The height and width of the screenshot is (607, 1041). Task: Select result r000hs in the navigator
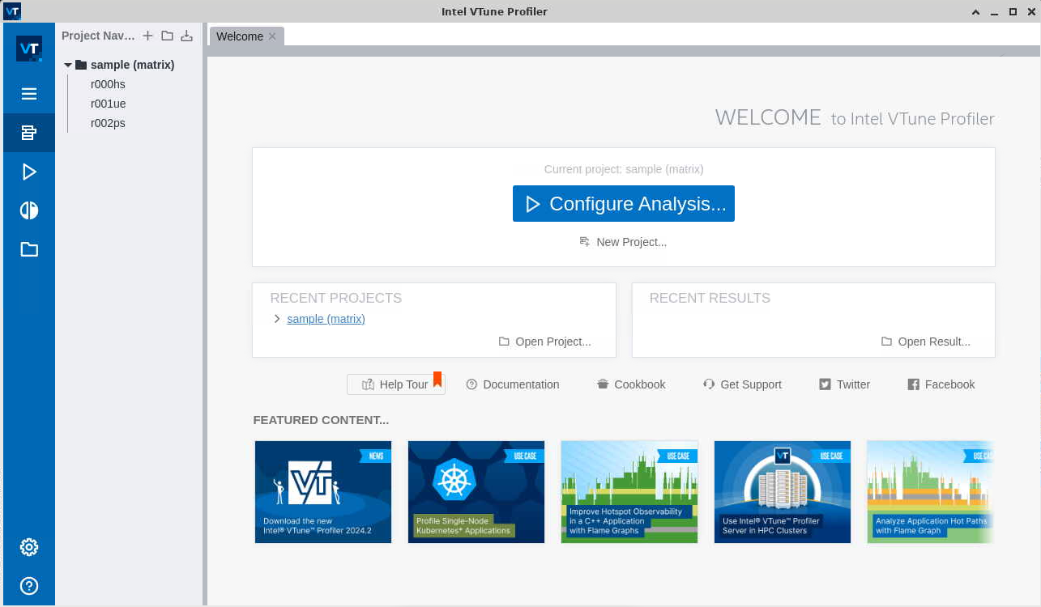[108, 84]
